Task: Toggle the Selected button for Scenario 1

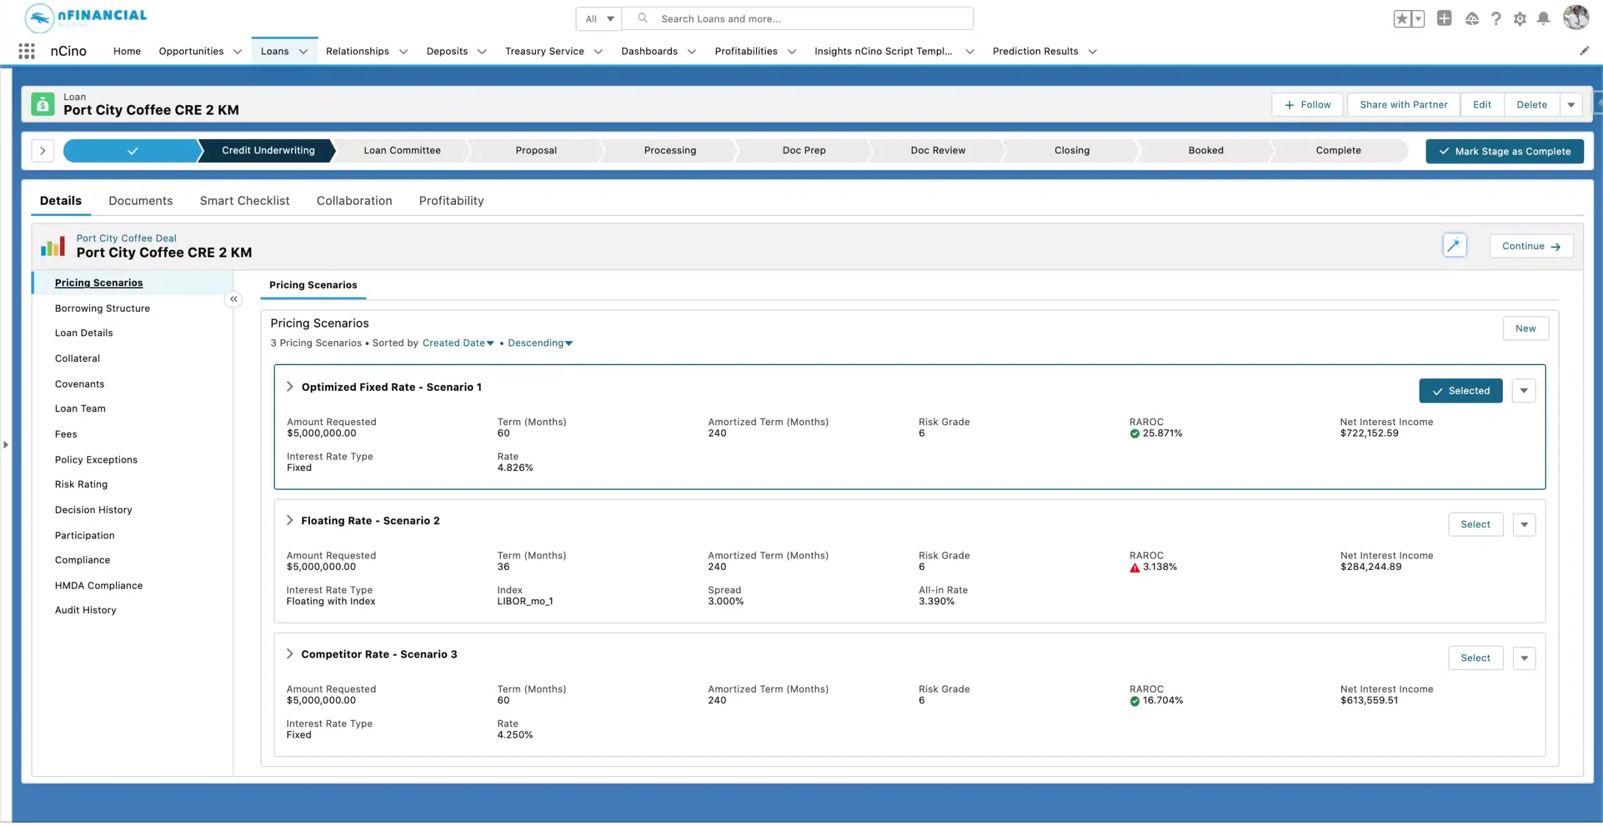Action: click(1460, 391)
